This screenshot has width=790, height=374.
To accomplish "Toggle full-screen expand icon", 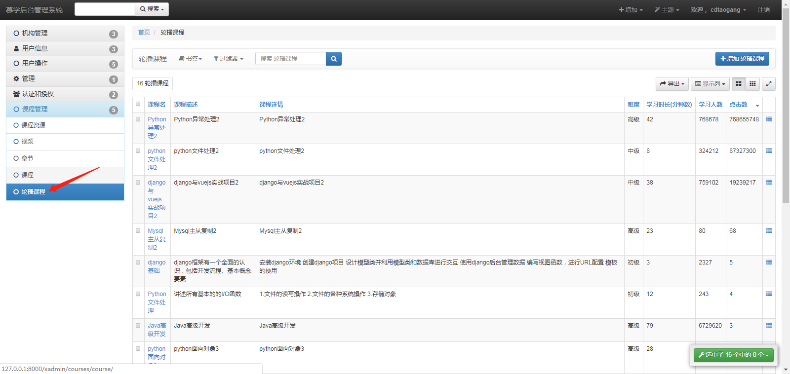I will 769,84.
